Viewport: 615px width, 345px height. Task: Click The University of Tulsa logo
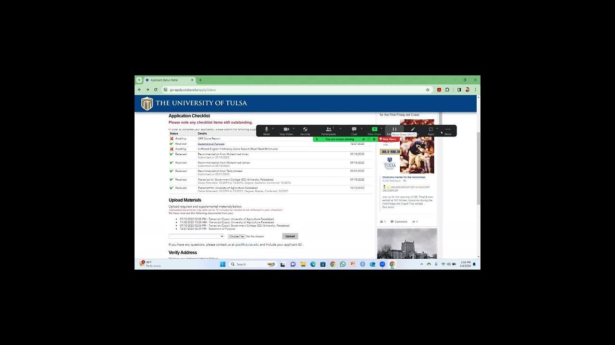tap(194, 103)
